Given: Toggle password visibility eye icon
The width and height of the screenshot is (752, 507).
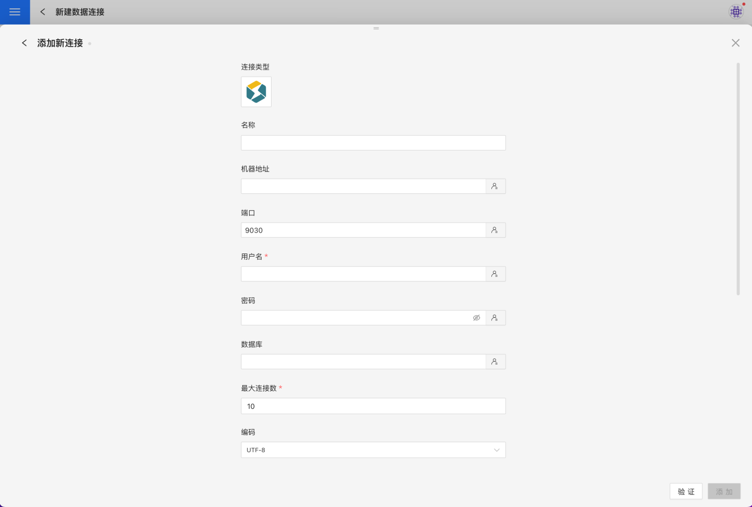Looking at the screenshot, I should tap(476, 318).
